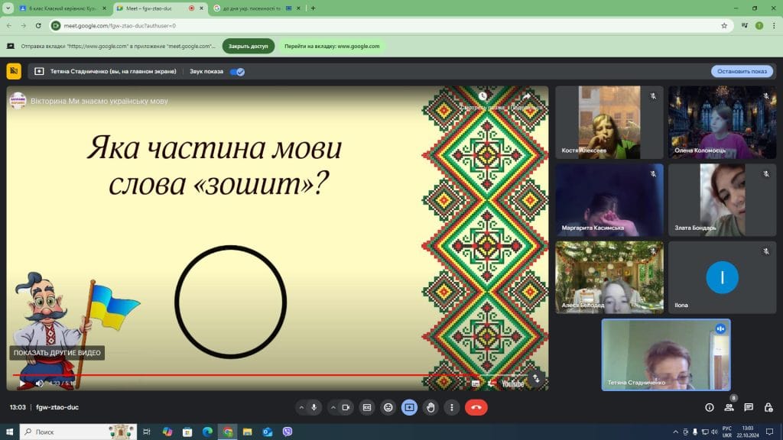Go back in browser history

click(x=9, y=25)
